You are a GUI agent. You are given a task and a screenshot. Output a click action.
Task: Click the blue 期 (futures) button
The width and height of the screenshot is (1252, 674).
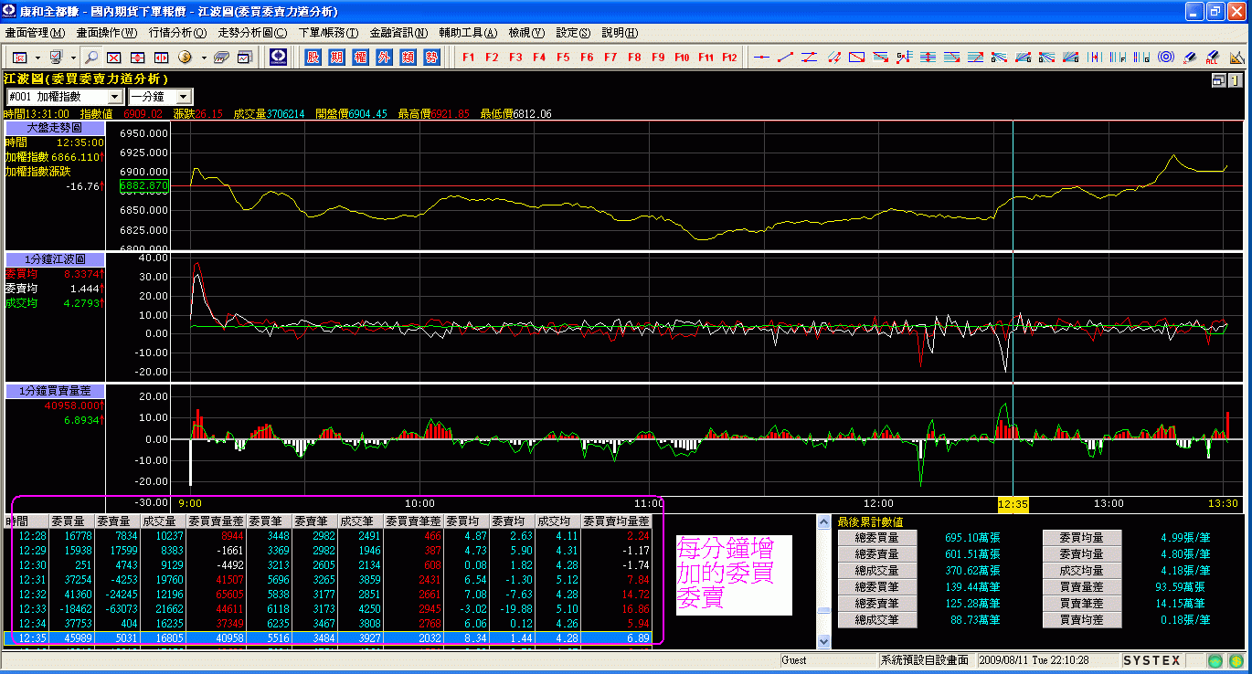[x=336, y=58]
